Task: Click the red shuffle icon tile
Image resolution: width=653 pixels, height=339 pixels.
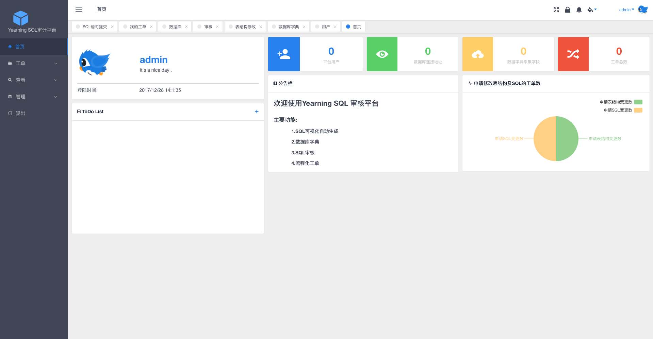Action: click(x=573, y=54)
